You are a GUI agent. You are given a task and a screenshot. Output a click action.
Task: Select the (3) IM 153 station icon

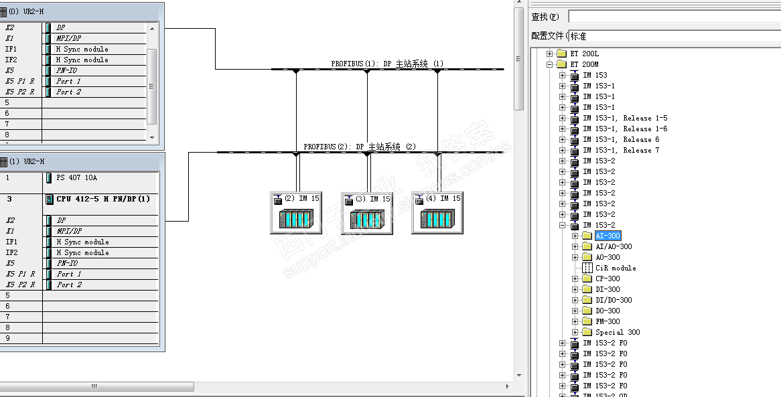pos(367,219)
